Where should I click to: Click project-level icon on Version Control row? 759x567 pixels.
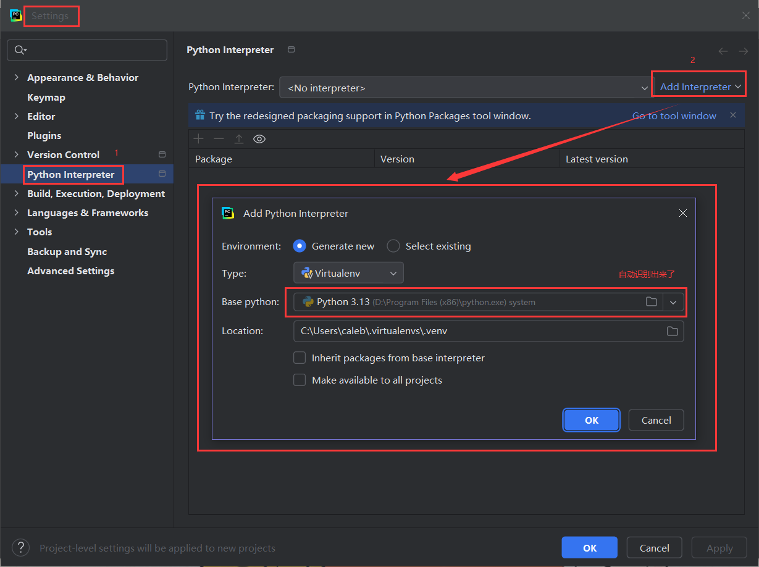point(162,154)
